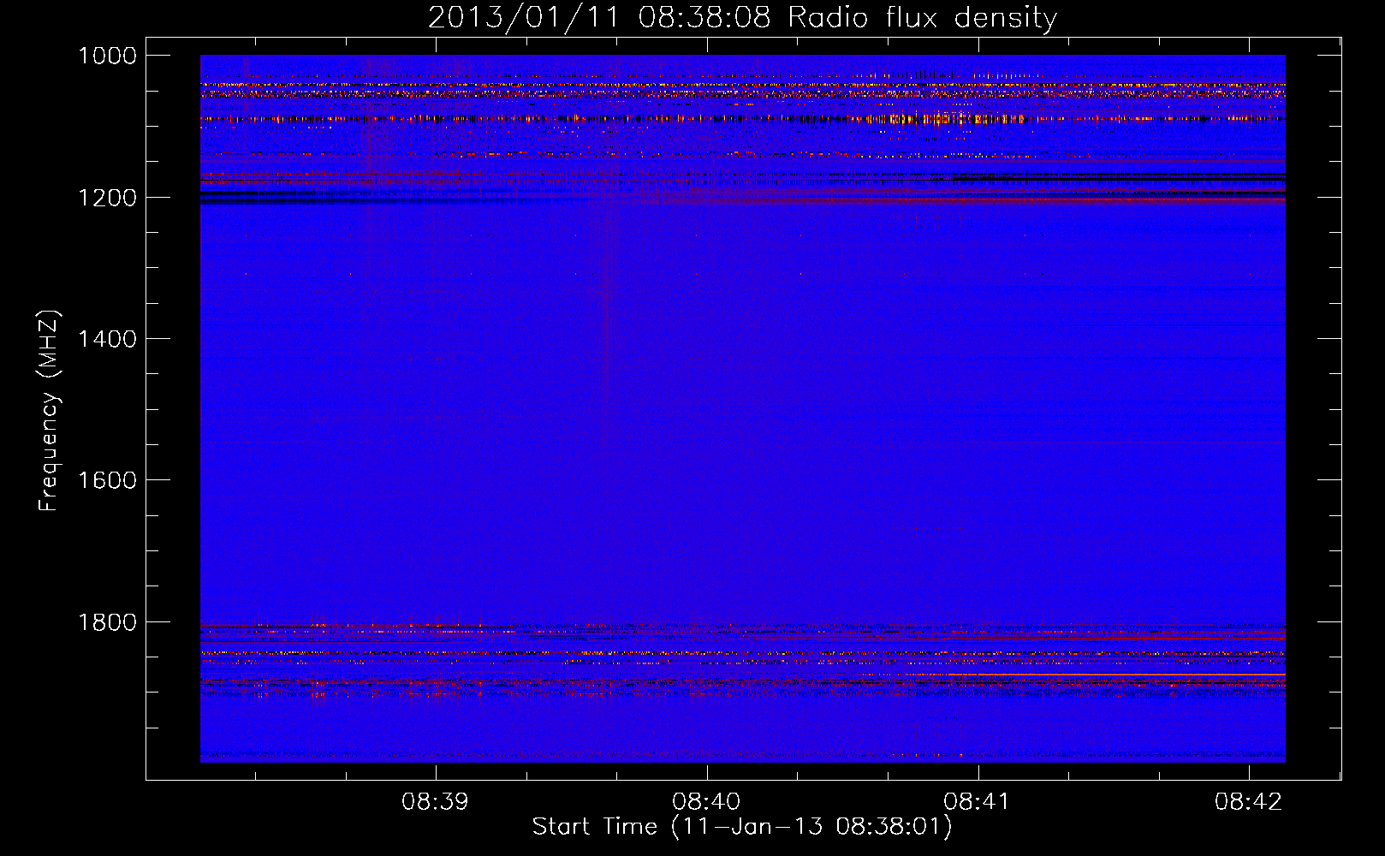Image resolution: width=1385 pixels, height=856 pixels.
Task: Click the plot title '2013/01/11 08:38:08 Radio flux density'
Action: point(742,17)
